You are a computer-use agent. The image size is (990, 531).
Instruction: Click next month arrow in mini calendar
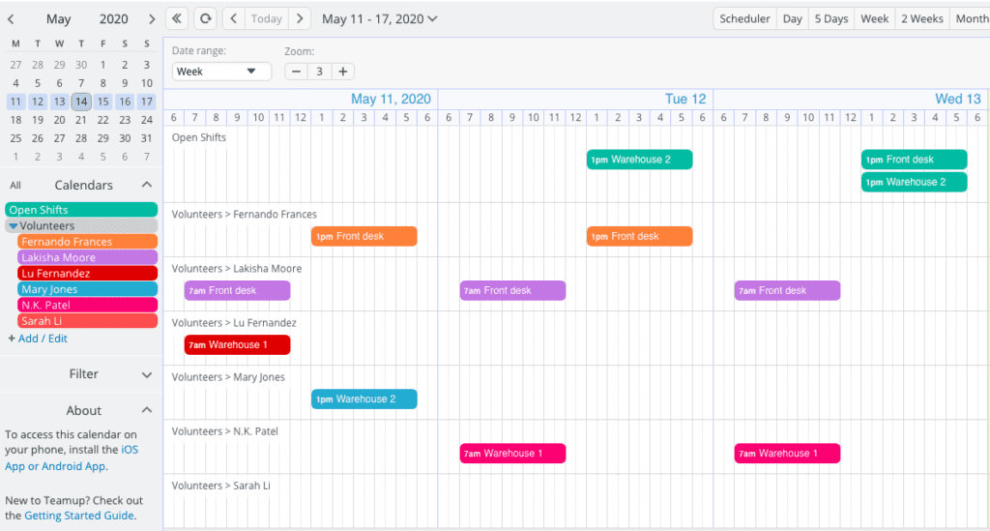(x=151, y=19)
